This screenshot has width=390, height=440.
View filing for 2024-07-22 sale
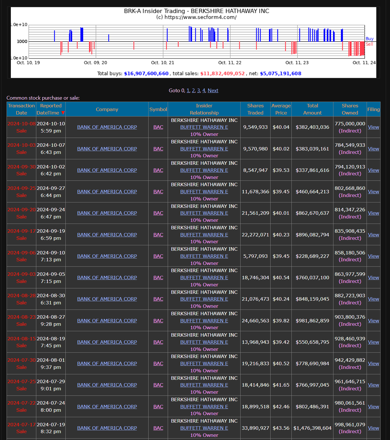pos(373,407)
